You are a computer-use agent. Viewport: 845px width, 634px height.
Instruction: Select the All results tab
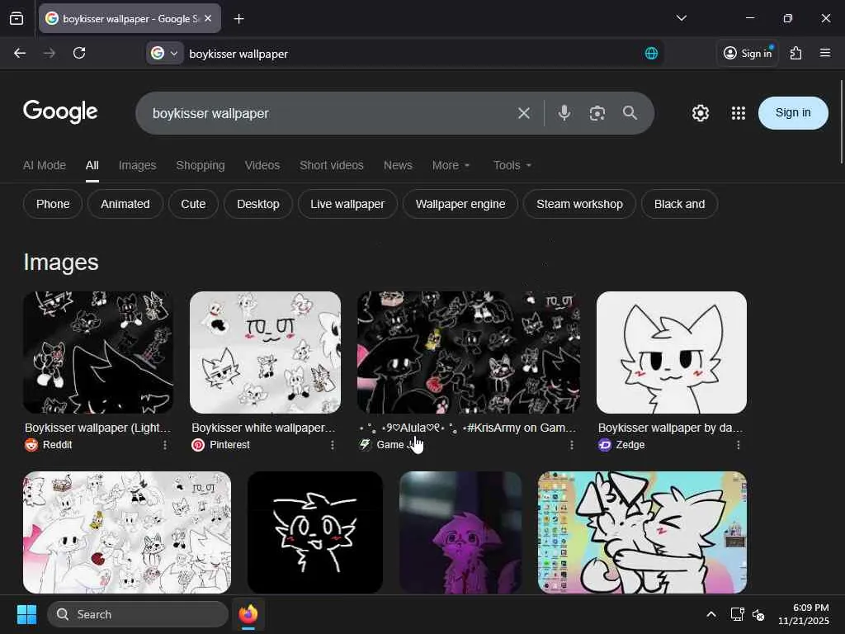click(92, 165)
